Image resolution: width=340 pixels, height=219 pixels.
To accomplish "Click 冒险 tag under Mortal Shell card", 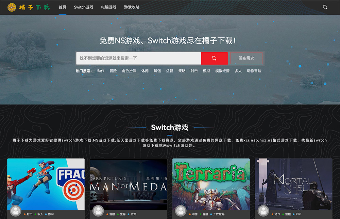I will pyautogui.click(x=288, y=214).
